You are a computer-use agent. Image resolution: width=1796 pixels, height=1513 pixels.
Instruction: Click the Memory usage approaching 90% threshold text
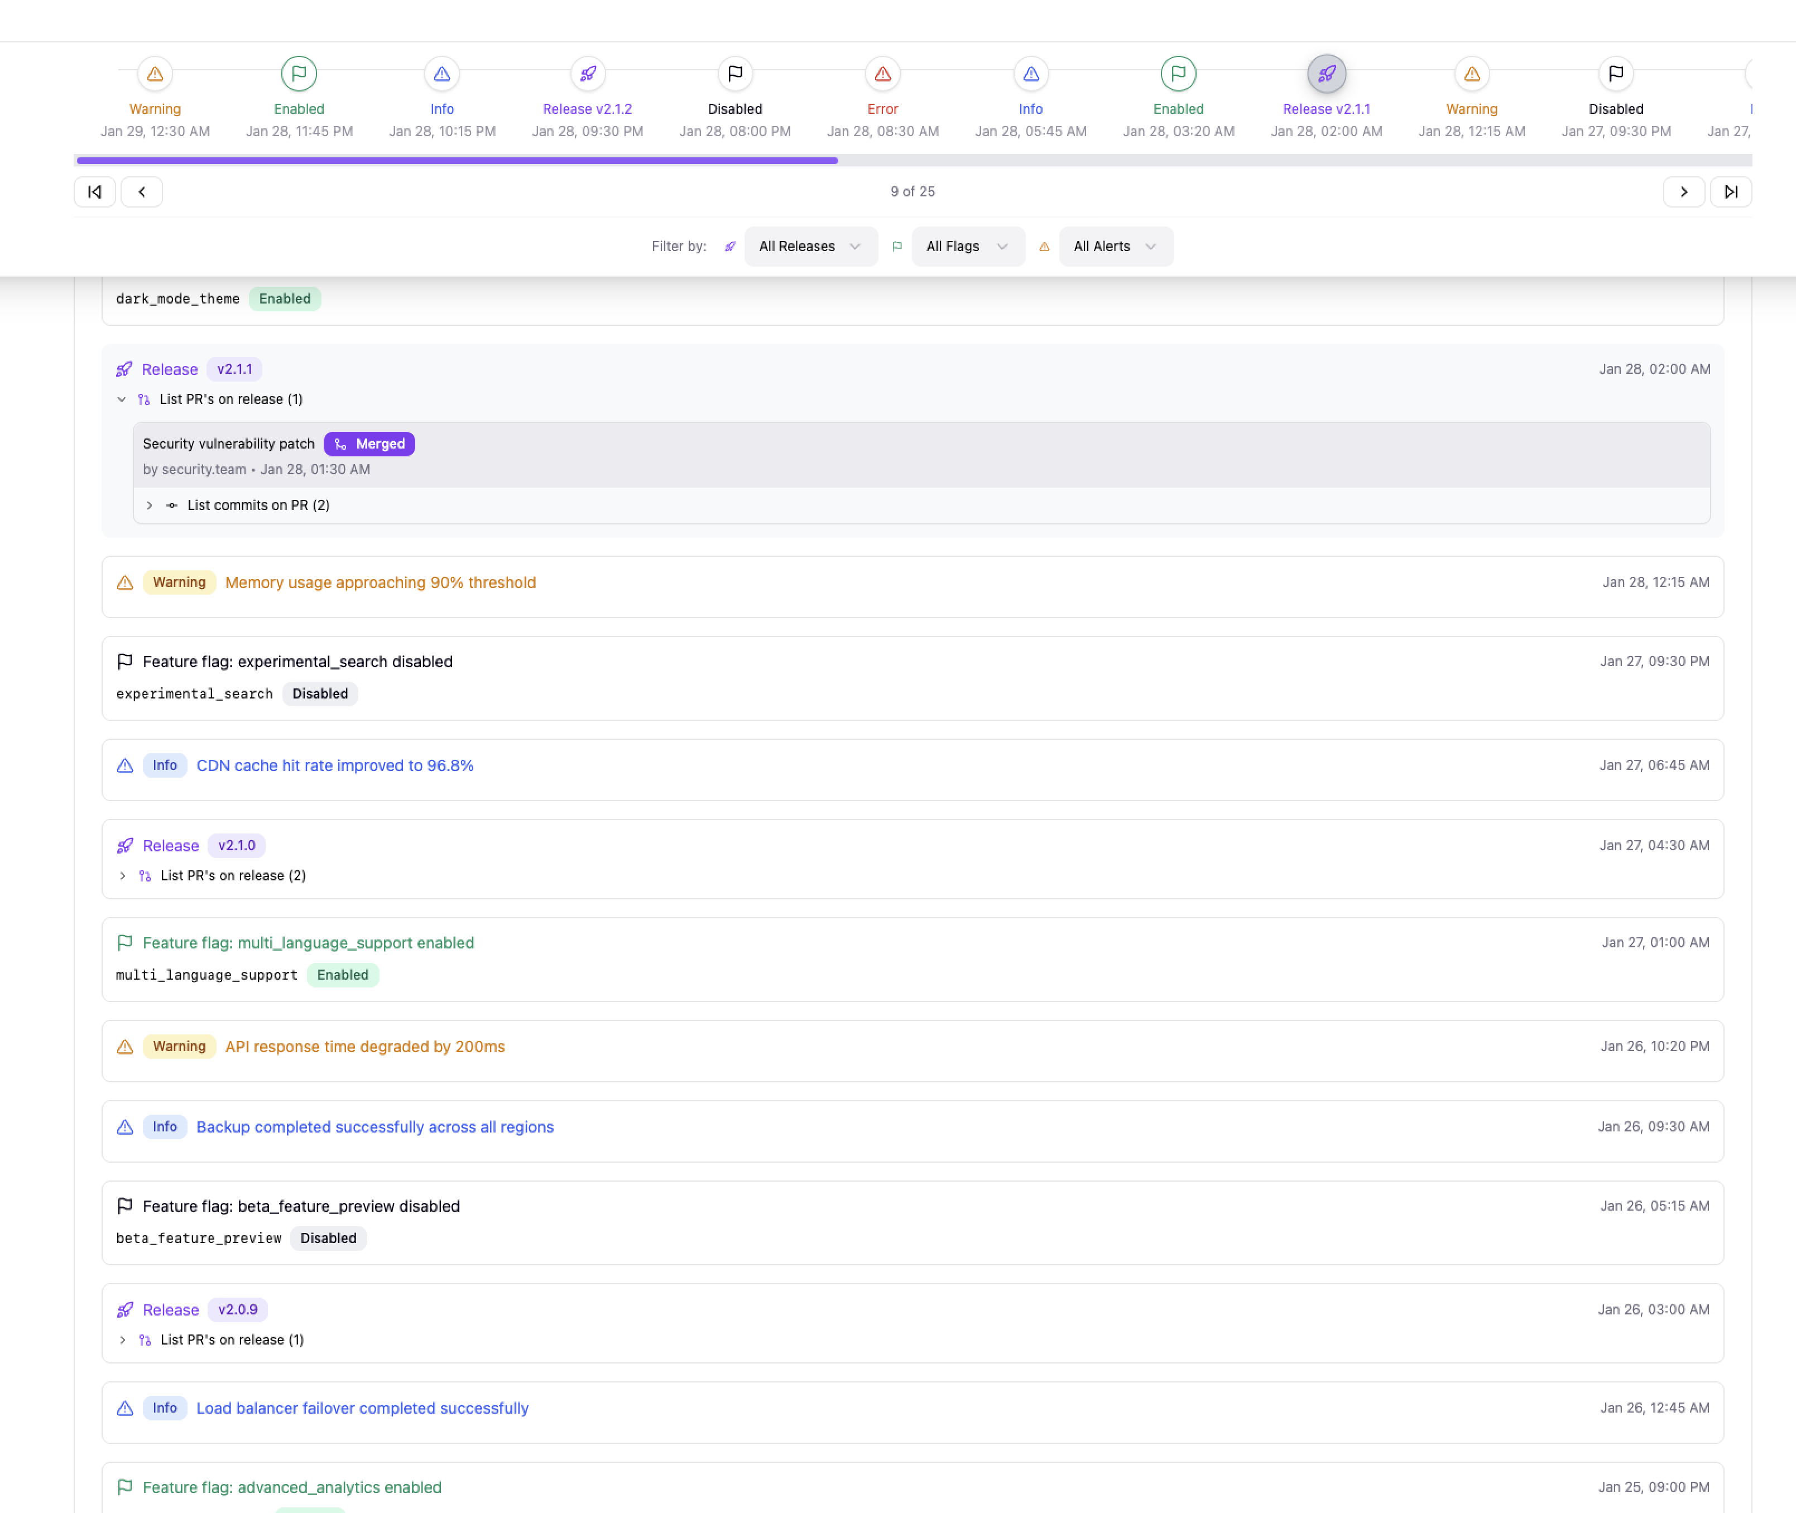380,582
